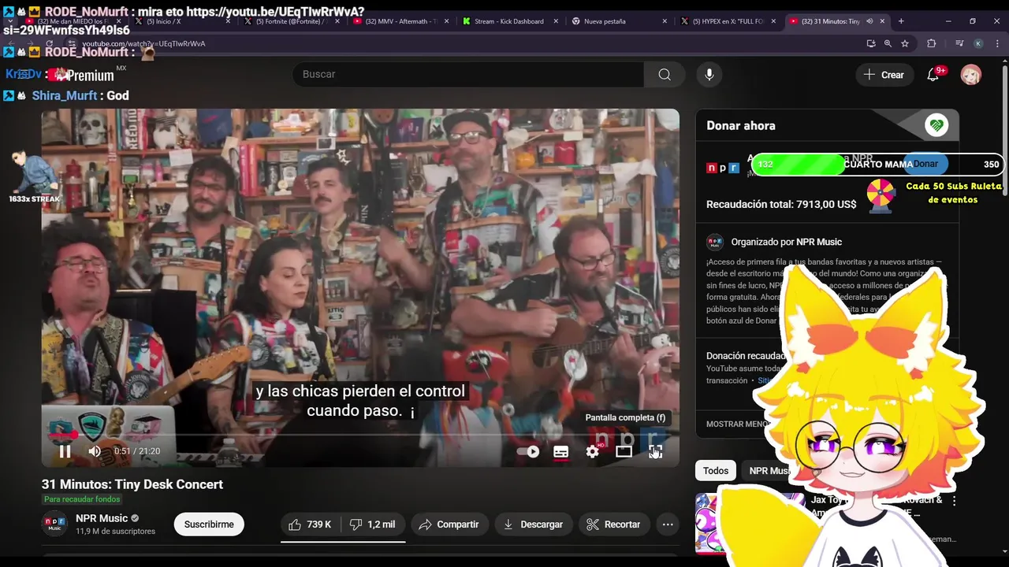This screenshot has height=567, width=1009.
Task: Pause the video with the pause button
Action: [x=65, y=451]
